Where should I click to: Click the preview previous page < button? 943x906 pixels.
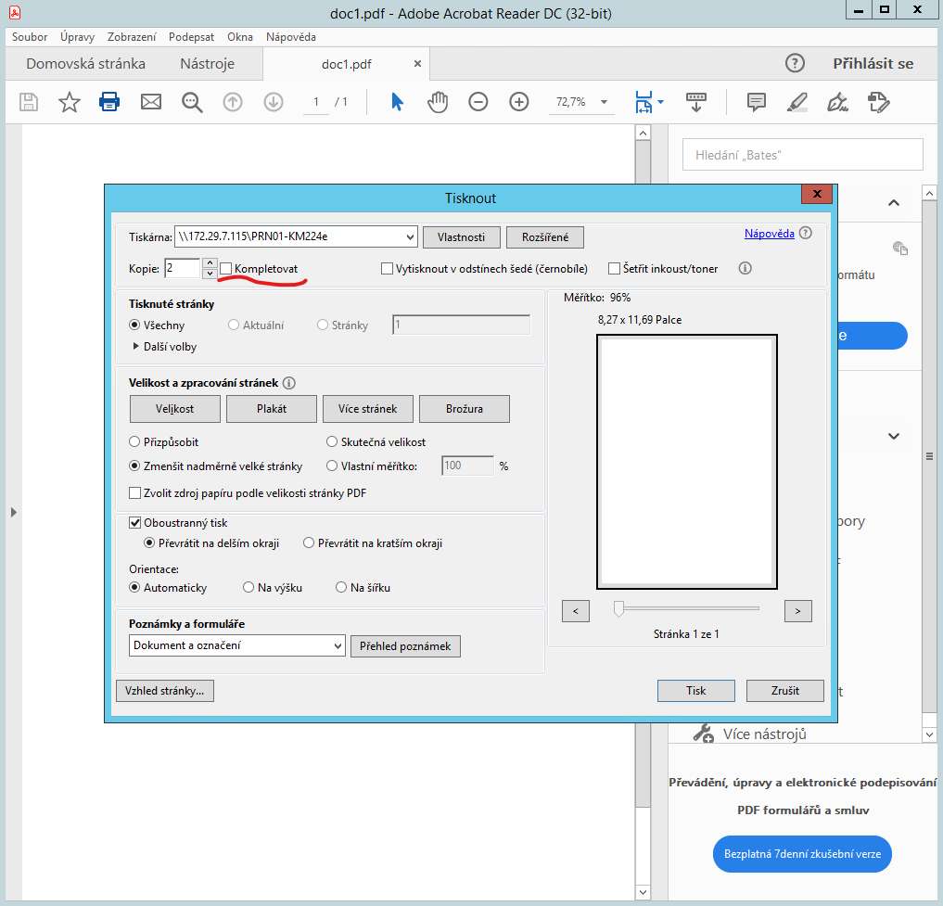[576, 611]
